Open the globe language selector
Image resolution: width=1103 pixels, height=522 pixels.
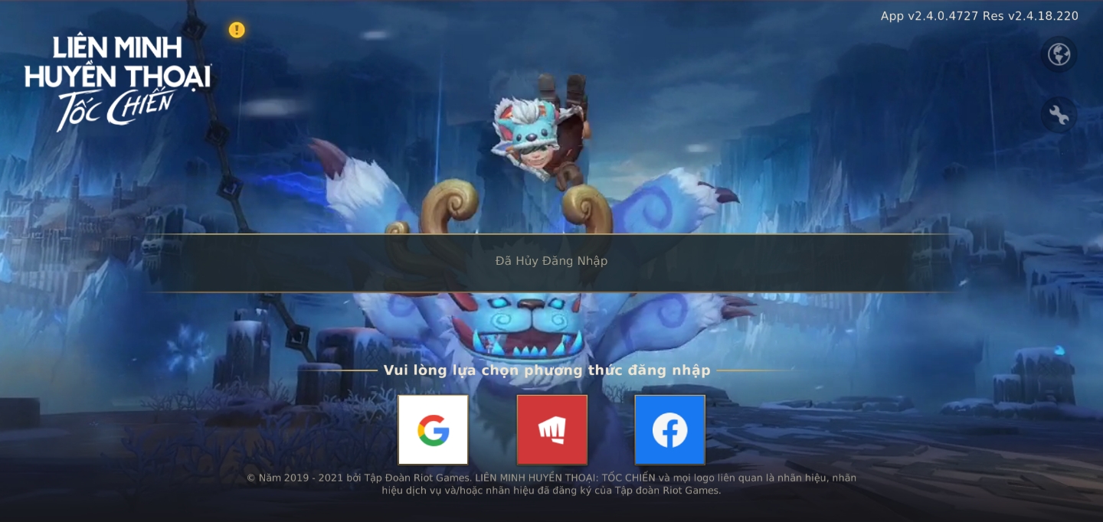coord(1059,54)
